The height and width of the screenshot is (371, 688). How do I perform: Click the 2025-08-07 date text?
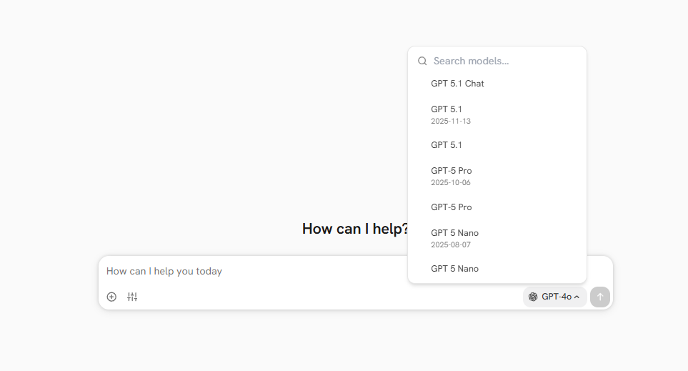click(x=451, y=245)
